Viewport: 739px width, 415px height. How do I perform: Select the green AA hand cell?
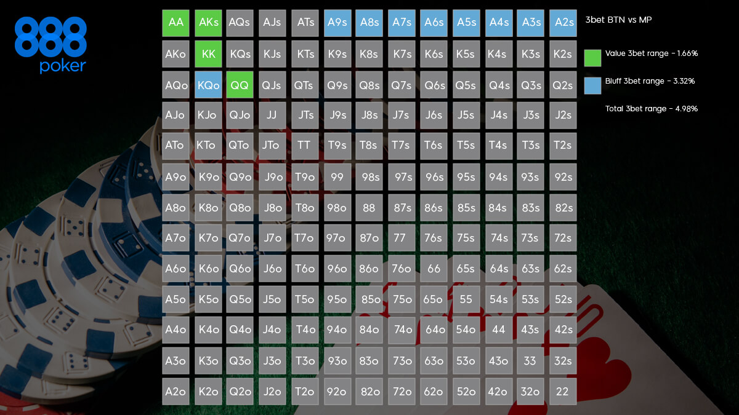point(176,23)
